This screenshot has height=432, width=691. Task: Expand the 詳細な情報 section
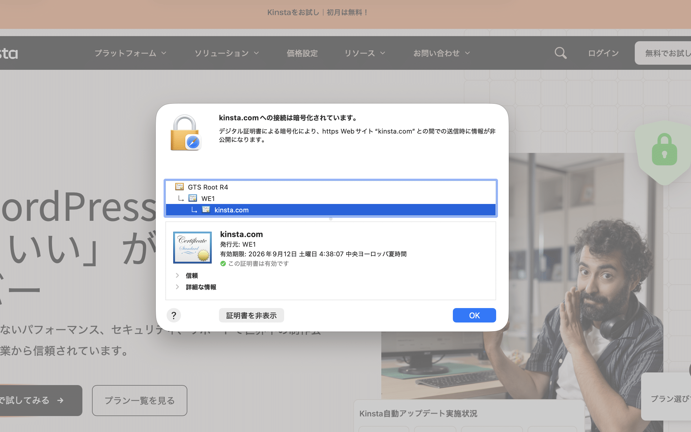(177, 287)
